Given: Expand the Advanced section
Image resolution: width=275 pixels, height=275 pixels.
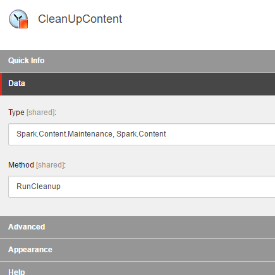Looking at the screenshot, I should pyautogui.click(x=137, y=227).
